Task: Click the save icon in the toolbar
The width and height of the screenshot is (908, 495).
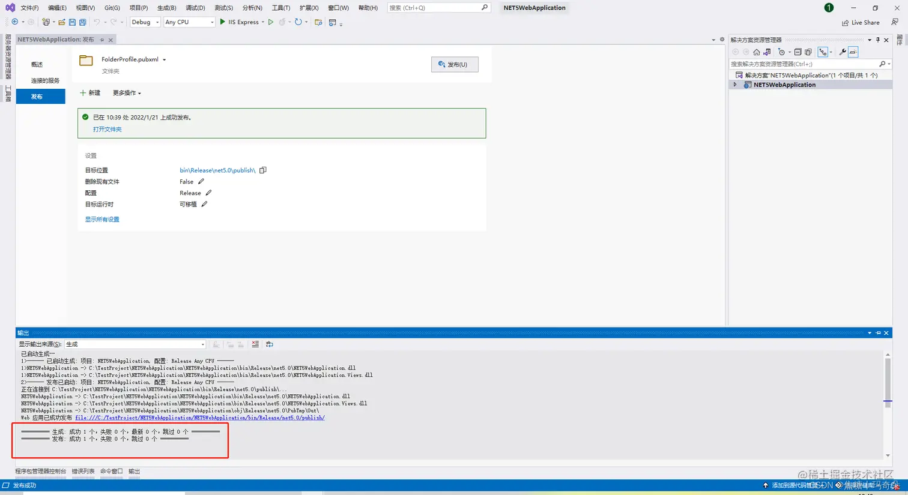Action: 72,22
